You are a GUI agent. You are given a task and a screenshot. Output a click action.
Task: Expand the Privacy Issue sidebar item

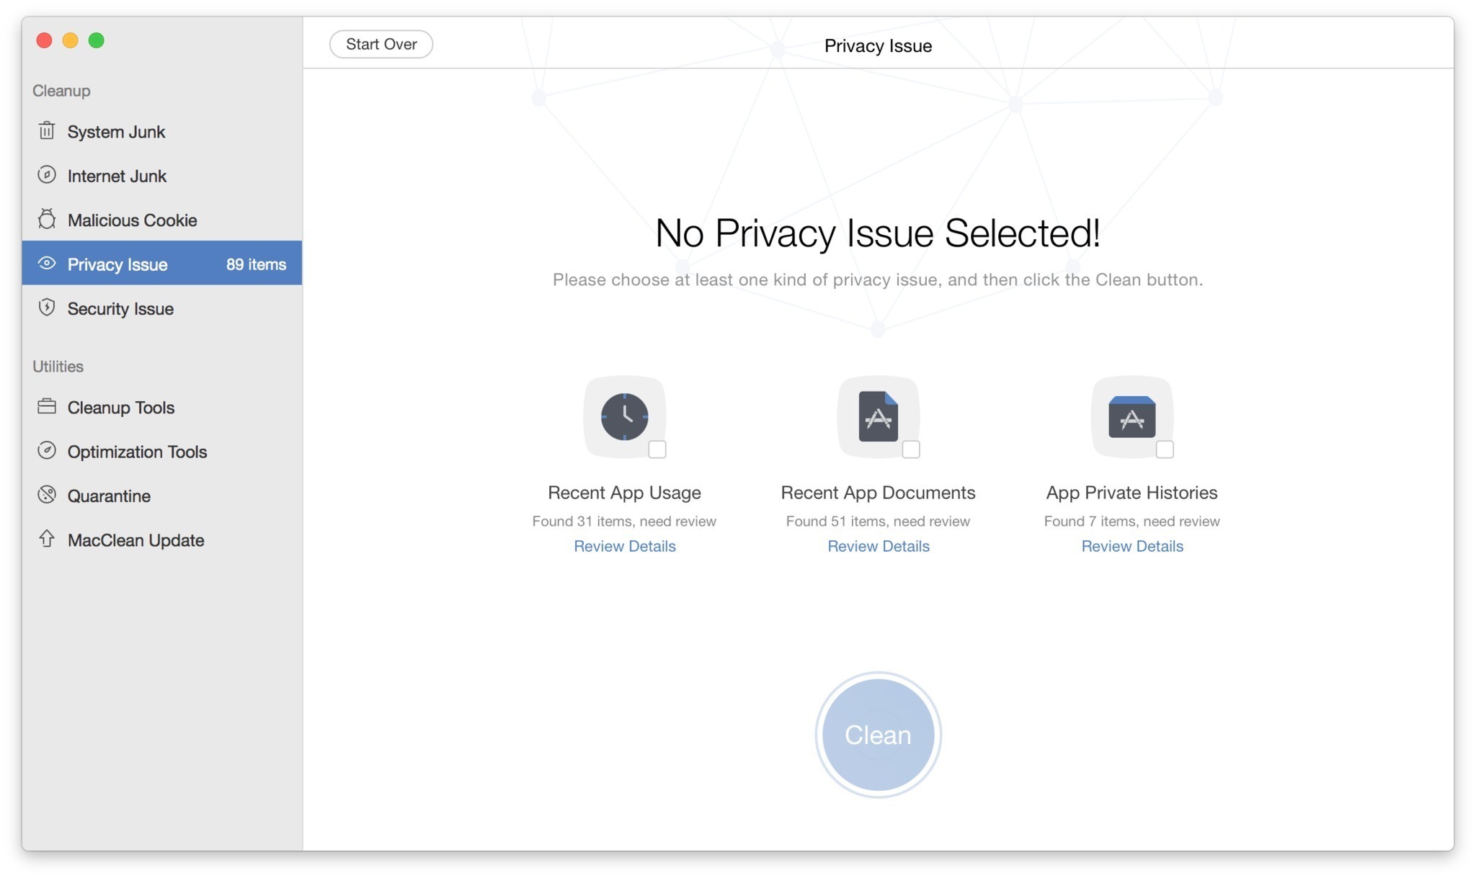[x=162, y=264]
